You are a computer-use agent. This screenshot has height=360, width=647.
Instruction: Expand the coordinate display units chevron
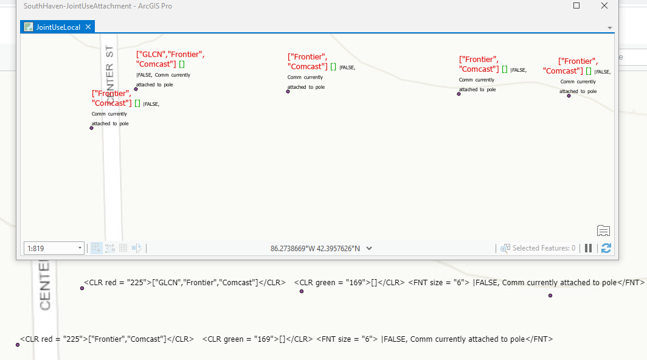(x=369, y=249)
